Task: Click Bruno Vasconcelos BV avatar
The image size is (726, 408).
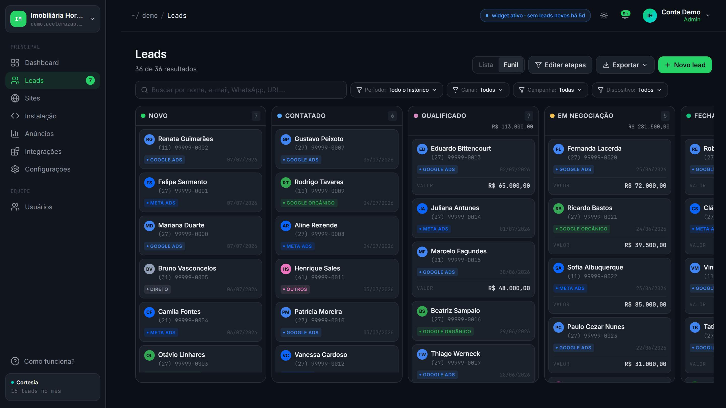Action: tap(149, 269)
